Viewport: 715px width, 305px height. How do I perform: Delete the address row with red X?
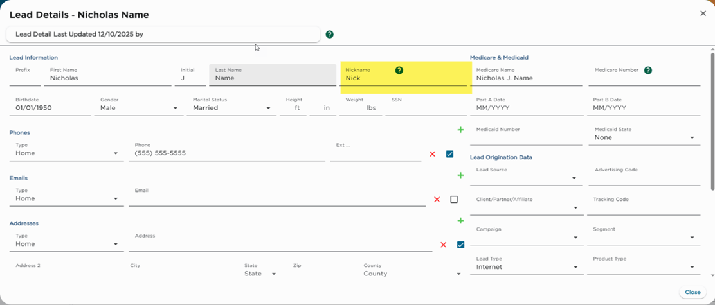pos(443,245)
